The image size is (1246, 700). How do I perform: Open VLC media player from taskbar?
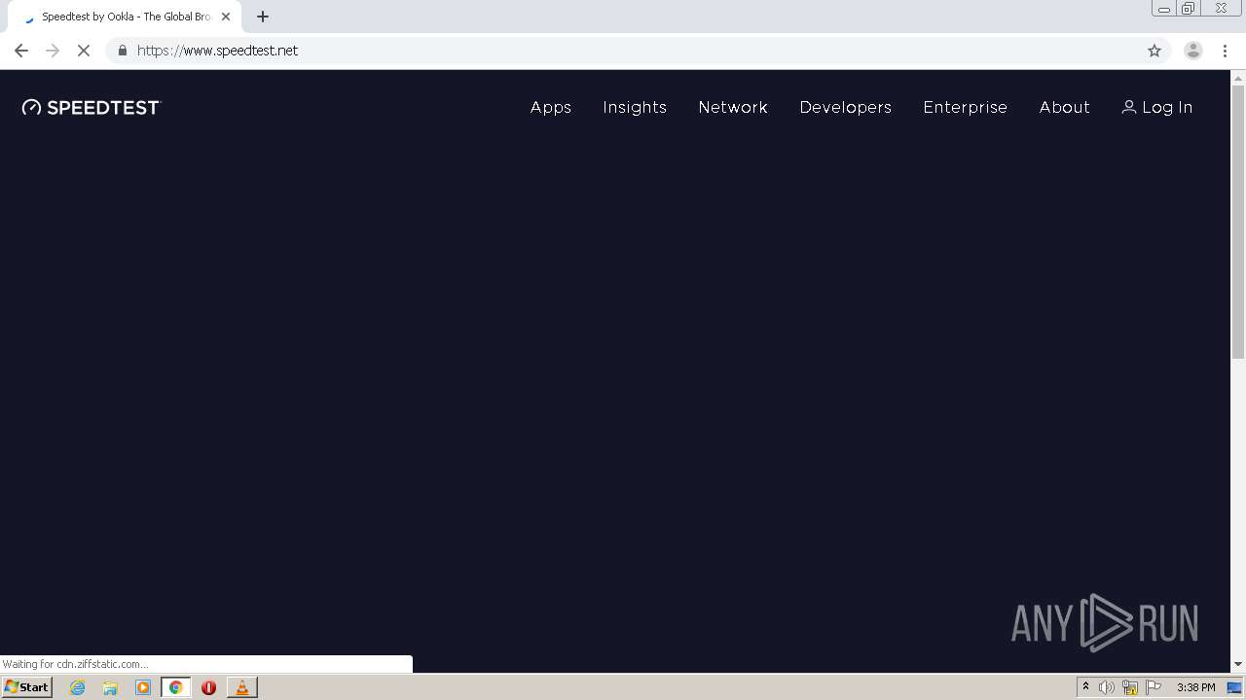242,687
